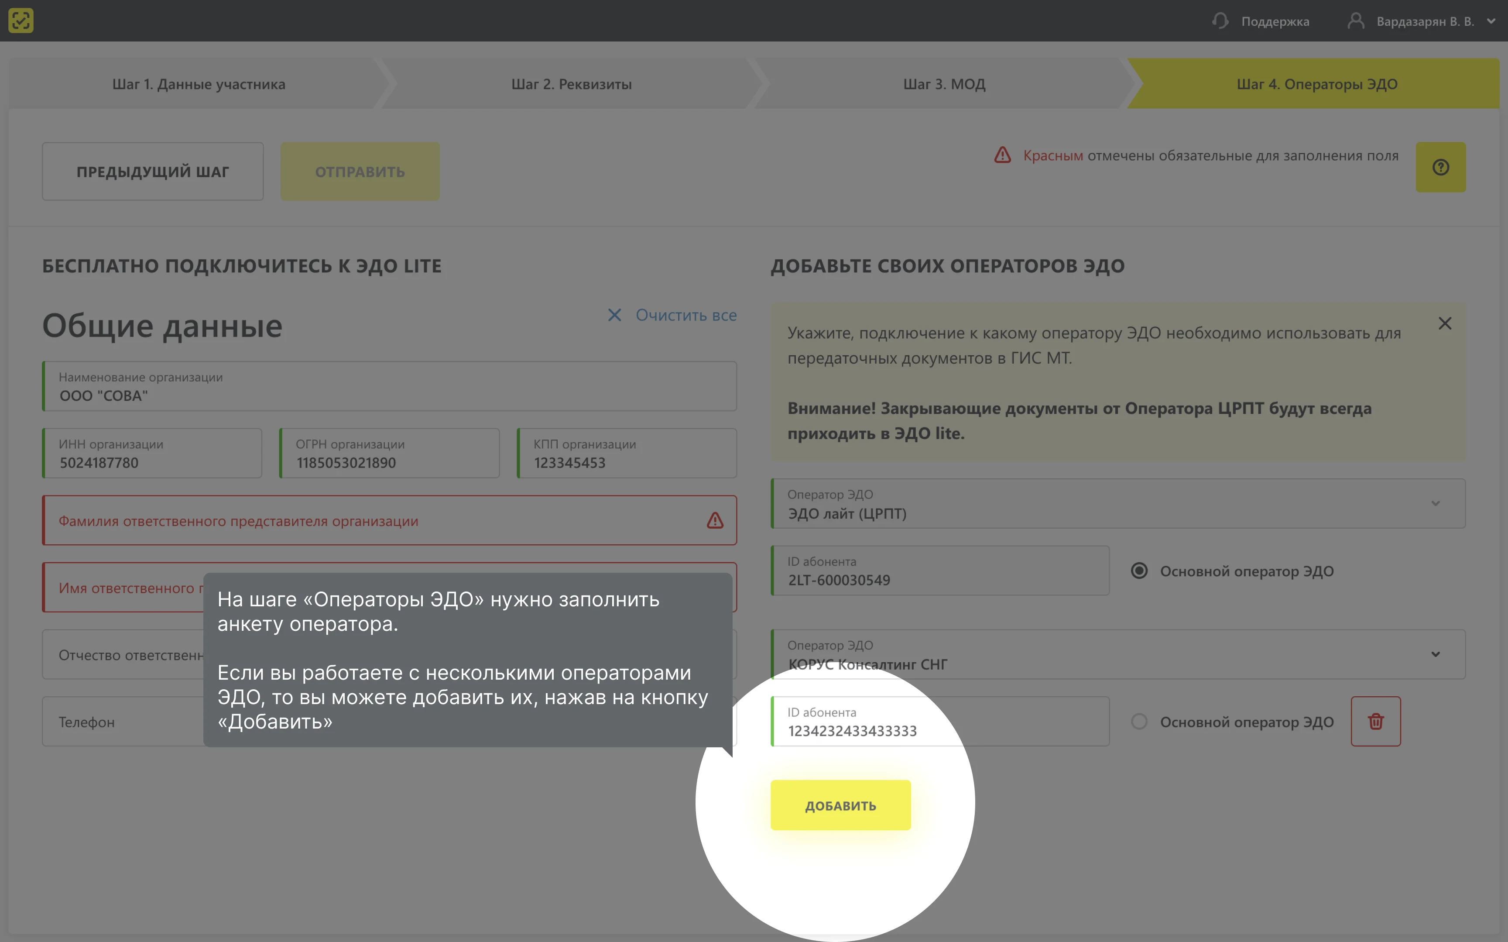Click the ОГРН организации field

[x=389, y=453]
